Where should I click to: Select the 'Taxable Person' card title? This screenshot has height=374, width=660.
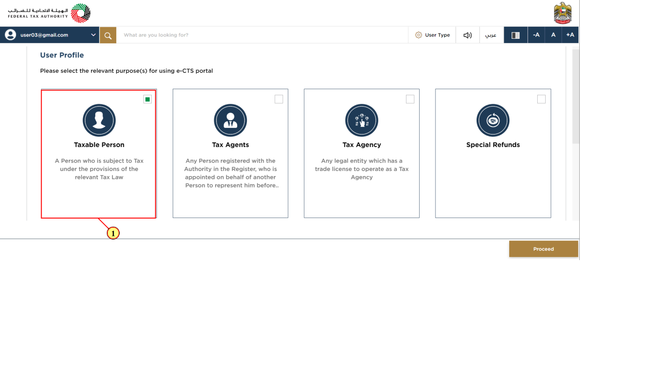(99, 145)
